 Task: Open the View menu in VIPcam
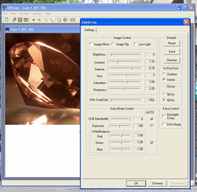[13, 14]
